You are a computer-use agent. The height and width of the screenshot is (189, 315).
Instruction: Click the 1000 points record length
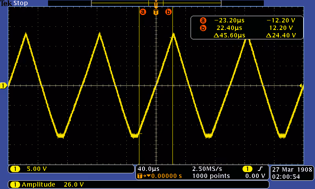coord(211,176)
